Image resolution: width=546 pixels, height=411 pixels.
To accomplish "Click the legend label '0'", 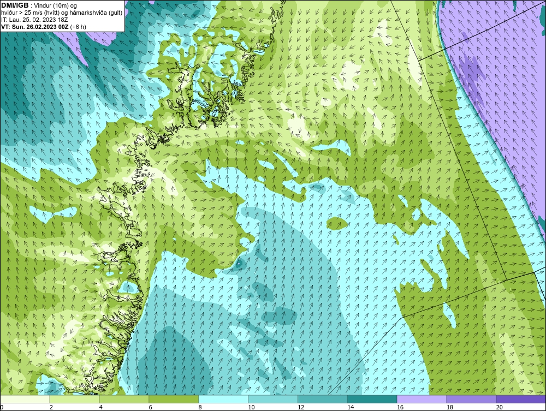I will pos(2,408).
